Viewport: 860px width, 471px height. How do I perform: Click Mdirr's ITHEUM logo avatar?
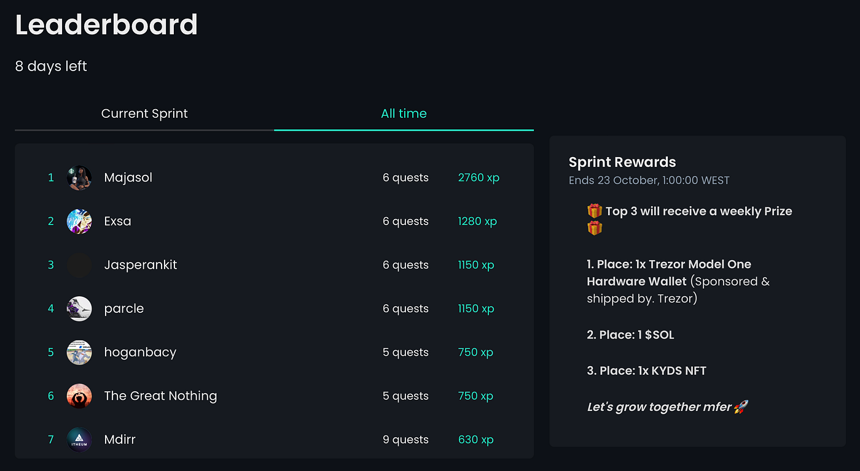point(79,439)
